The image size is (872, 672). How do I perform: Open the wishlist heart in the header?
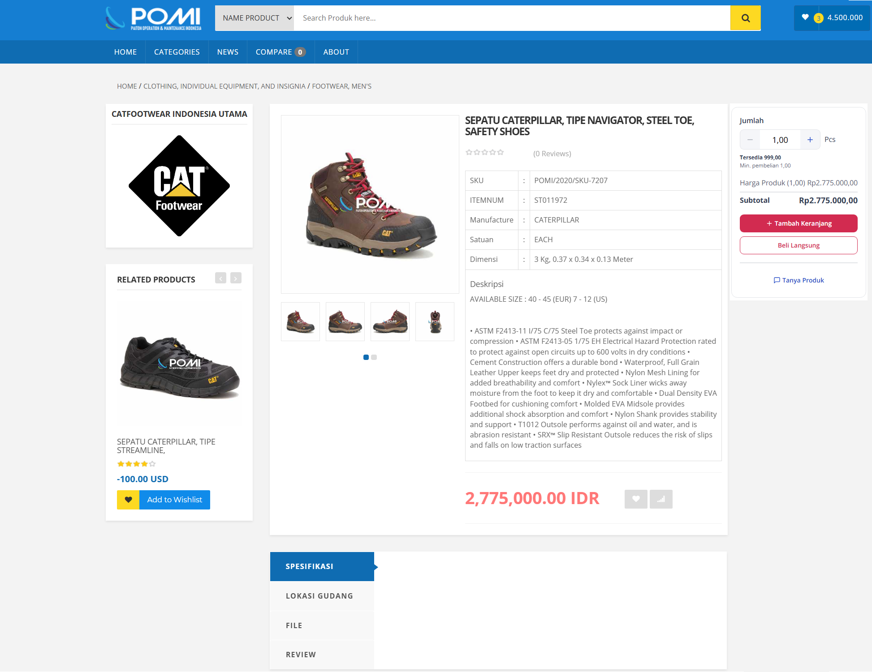(x=805, y=17)
